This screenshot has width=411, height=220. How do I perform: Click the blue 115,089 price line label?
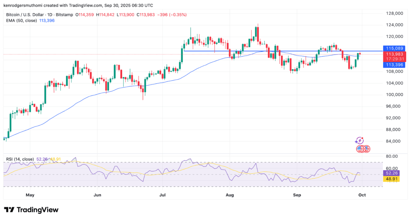click(x=394, y=49)
